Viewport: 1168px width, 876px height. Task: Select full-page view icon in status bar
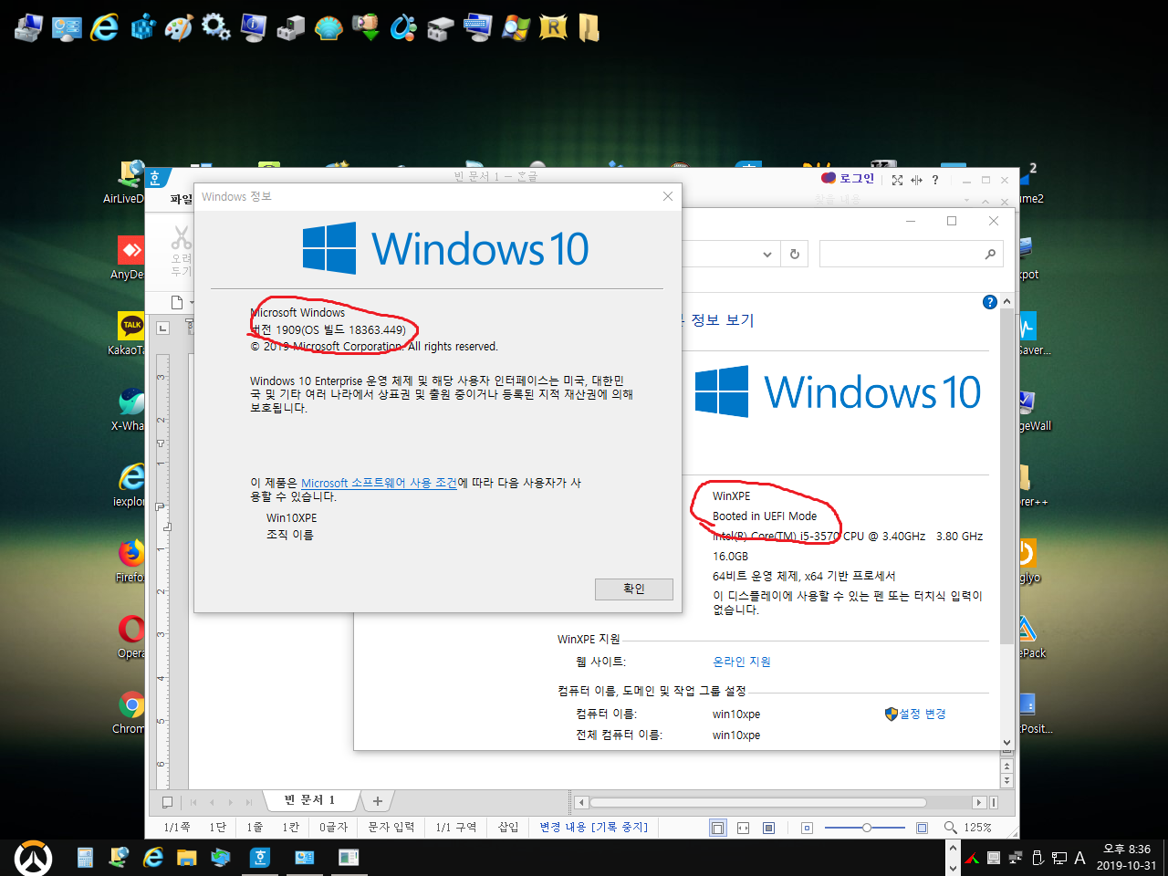(769, 828)
